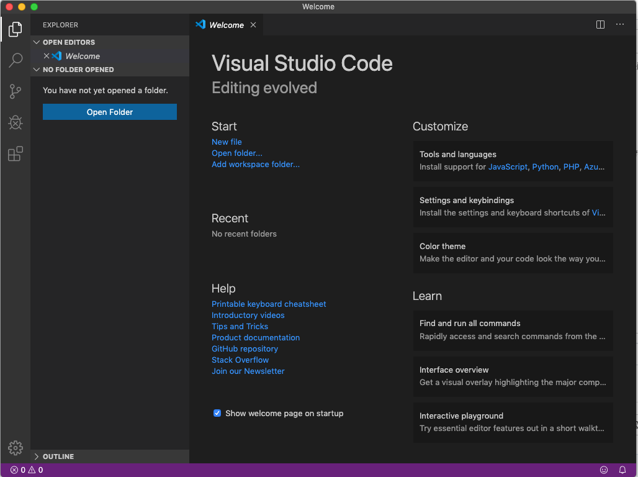
Task: Click the Vi... keymap link
Action: [598, 212]
